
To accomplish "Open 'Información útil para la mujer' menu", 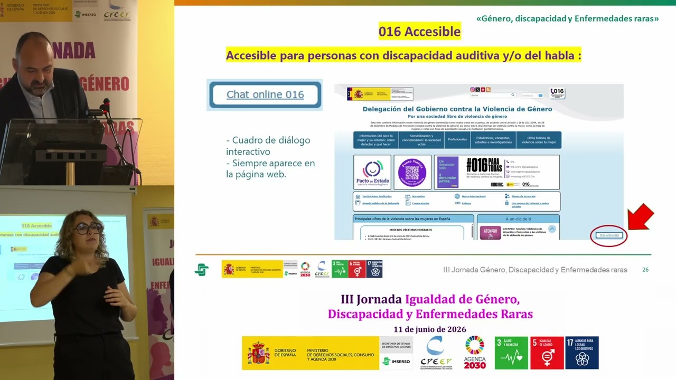I will (375, 140).
